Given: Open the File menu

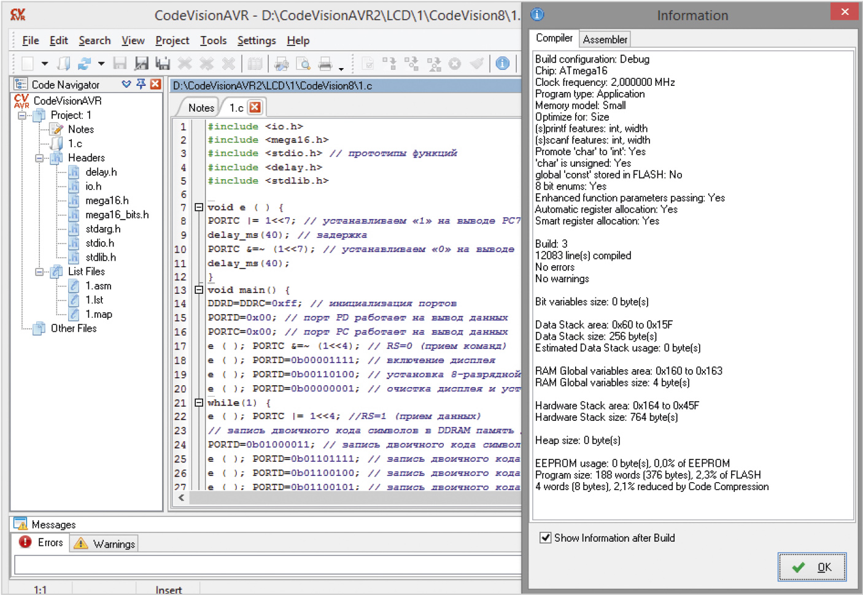Looking at the screenshot, I should click(x=30, y=40).
